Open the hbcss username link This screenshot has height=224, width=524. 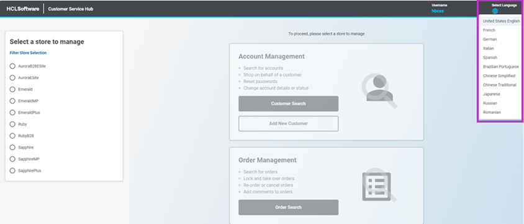(x=438, y=11)
